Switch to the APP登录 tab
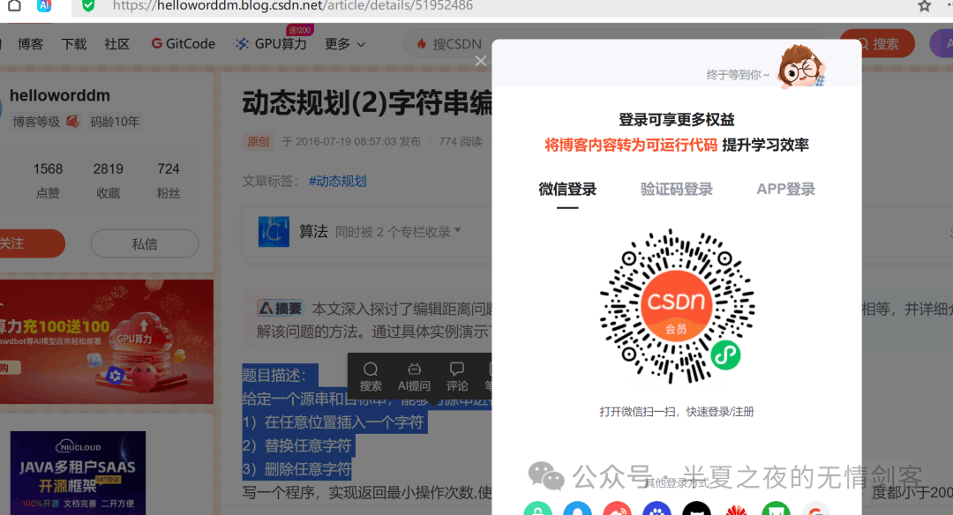The image size is (953, 515). click(785, 189)
